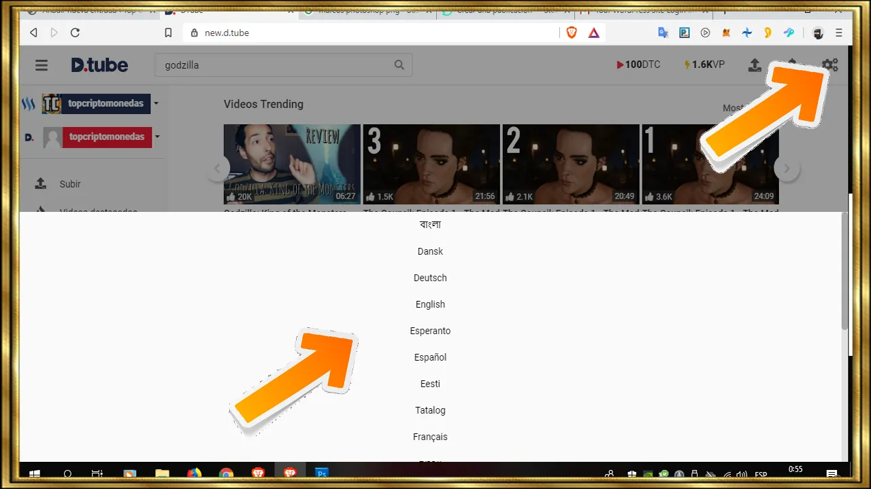This screenshot has width=871, height=489.
Task: Select Esperanto language option
Action: (430, 331)
